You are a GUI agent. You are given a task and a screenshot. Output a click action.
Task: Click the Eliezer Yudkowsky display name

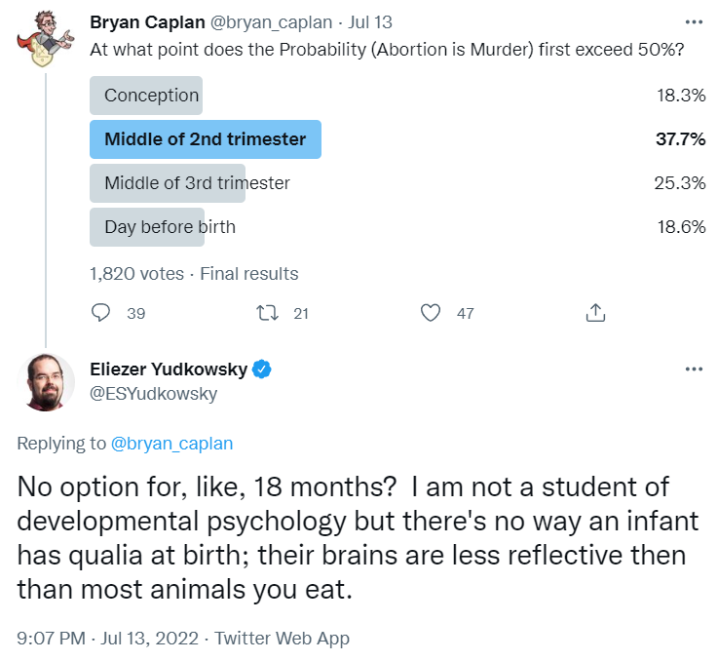(x=169, y=369)
